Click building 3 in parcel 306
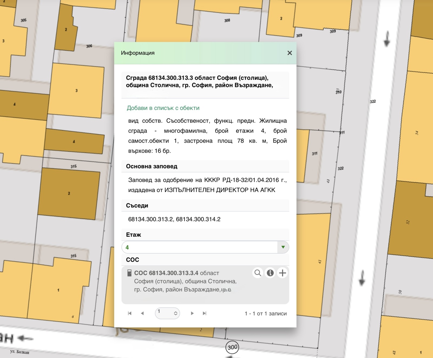The width and height of the screenshot is (433, 358). coord(77,91)
